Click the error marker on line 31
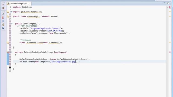 pos(8,52)
